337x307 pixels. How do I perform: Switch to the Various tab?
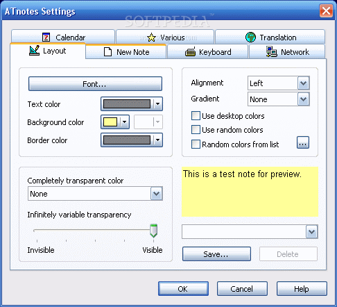(x=165, y=37)
